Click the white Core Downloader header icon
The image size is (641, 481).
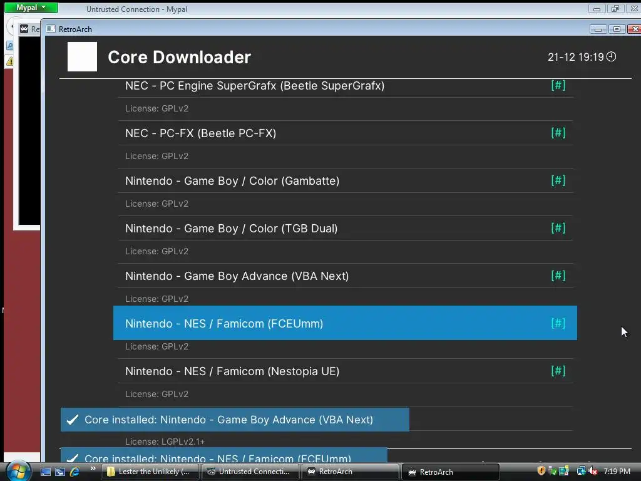click(82, 56)
